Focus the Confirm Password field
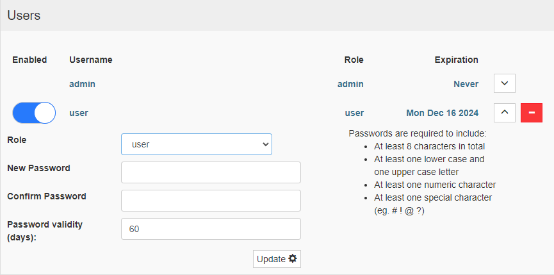Screen dimensions: 554x275 [x=211, y=201]
